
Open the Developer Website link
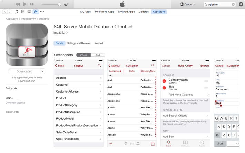(x=15, y=103)
